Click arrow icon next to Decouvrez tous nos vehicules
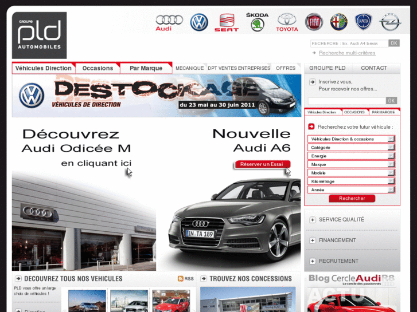This screenshot has width=417, height=312. point(18,279)
